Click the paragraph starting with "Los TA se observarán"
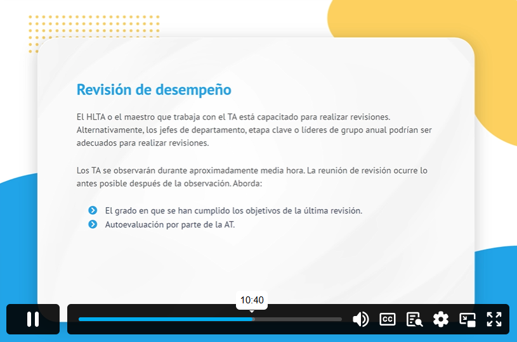517x342 pixels. pos(252,177)
